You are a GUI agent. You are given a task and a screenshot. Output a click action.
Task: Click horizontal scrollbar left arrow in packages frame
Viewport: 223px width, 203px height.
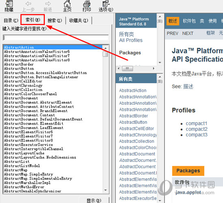click(119, 68)
